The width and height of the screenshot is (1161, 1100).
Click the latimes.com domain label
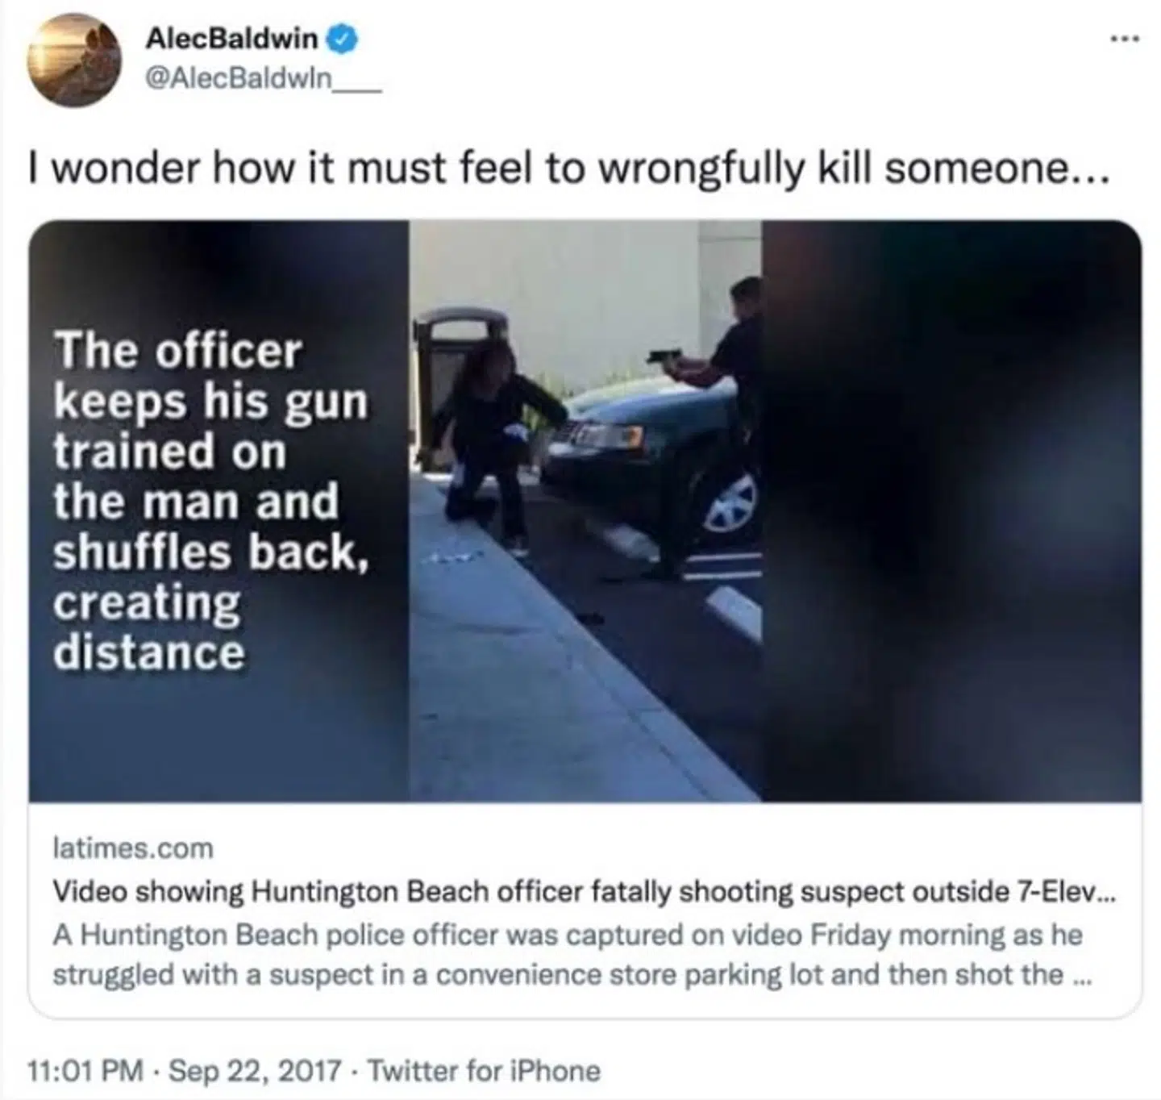[x=133, y=848]
